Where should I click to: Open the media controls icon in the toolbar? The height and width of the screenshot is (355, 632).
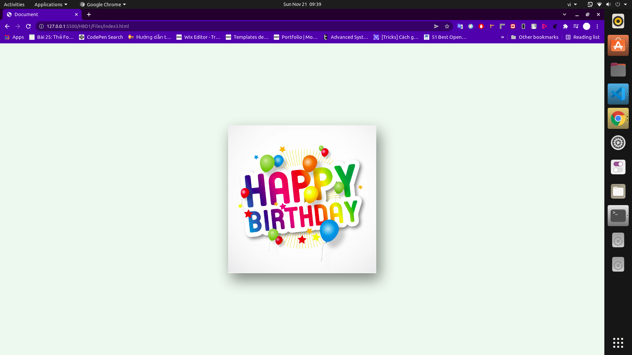[576, 26]
